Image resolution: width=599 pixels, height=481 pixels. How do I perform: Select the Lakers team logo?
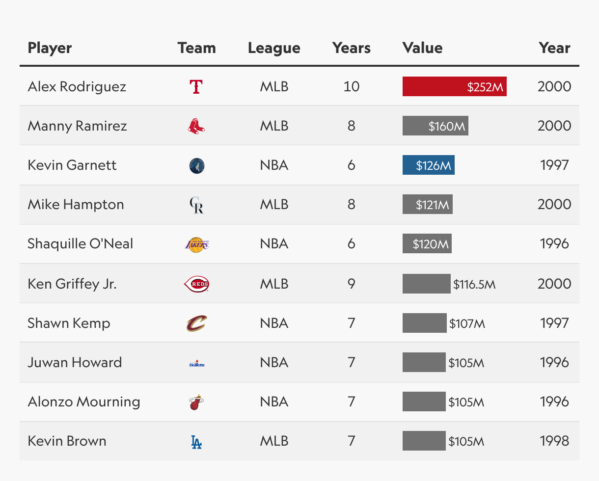196,244
